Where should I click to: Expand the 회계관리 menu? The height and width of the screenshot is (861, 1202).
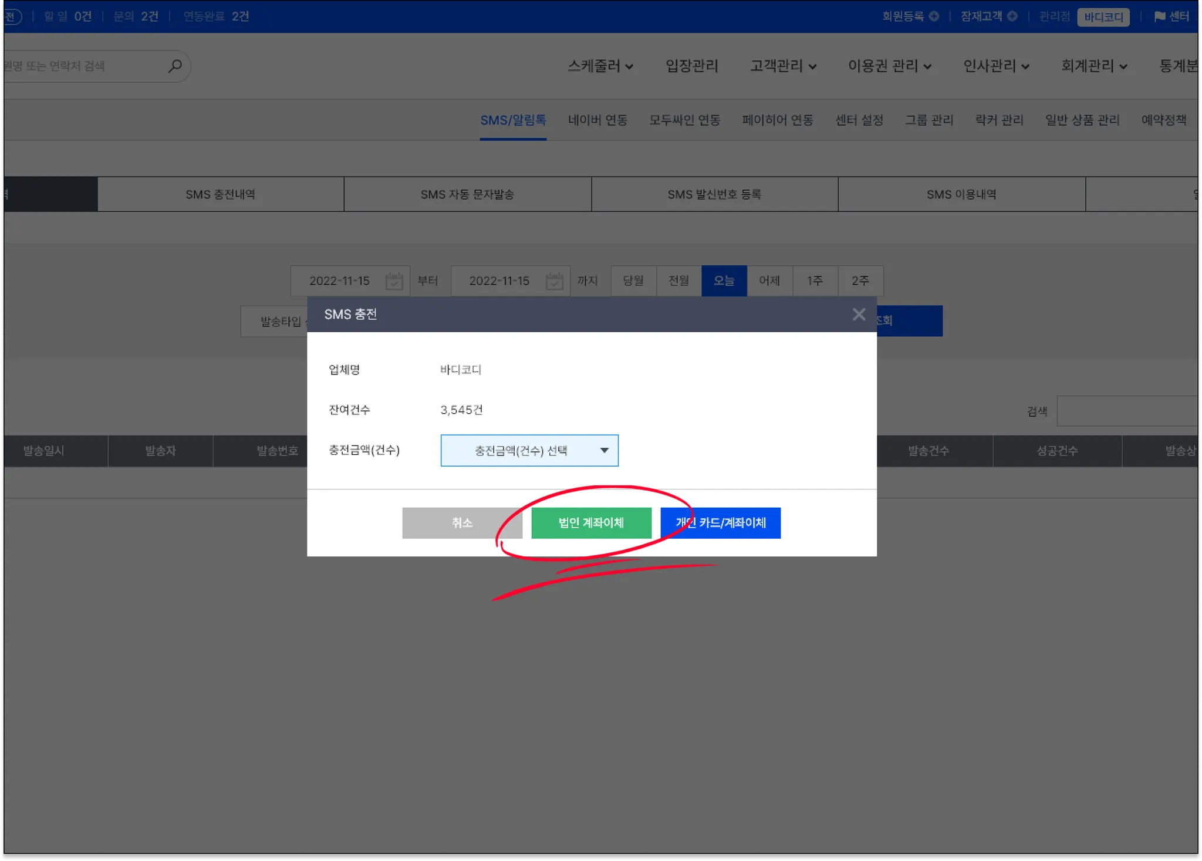pos(1094,66)
